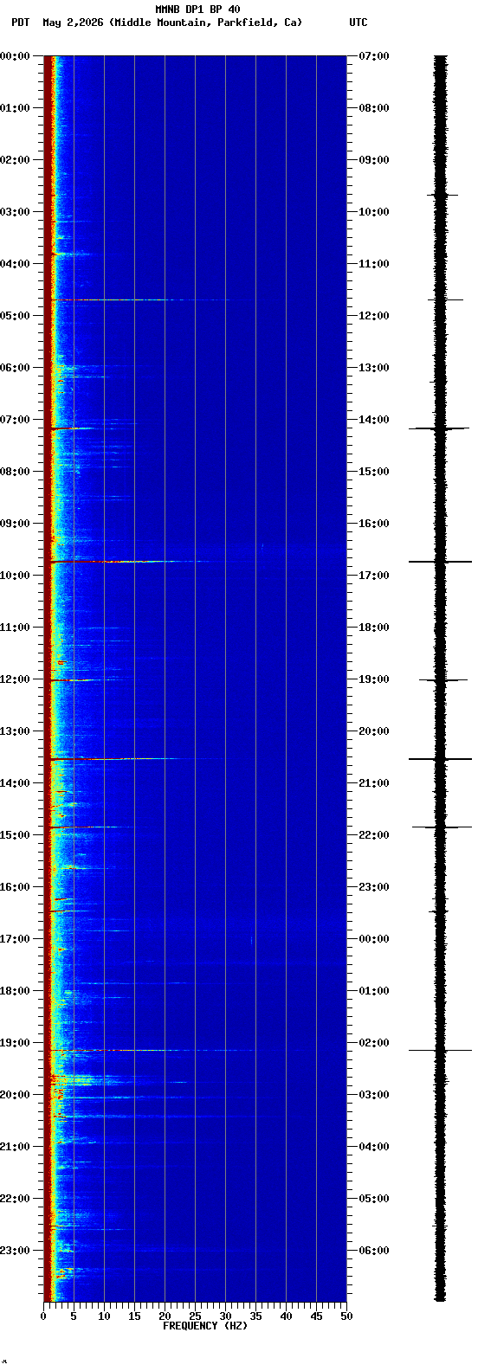The image size is (478, 1371).
Task: Click the frequency axis tick label 40
Action: tap(286, 1316)
